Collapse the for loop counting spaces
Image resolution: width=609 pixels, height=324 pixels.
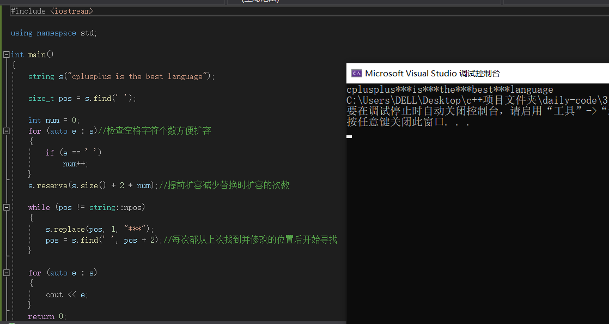(x=6, y=131)
